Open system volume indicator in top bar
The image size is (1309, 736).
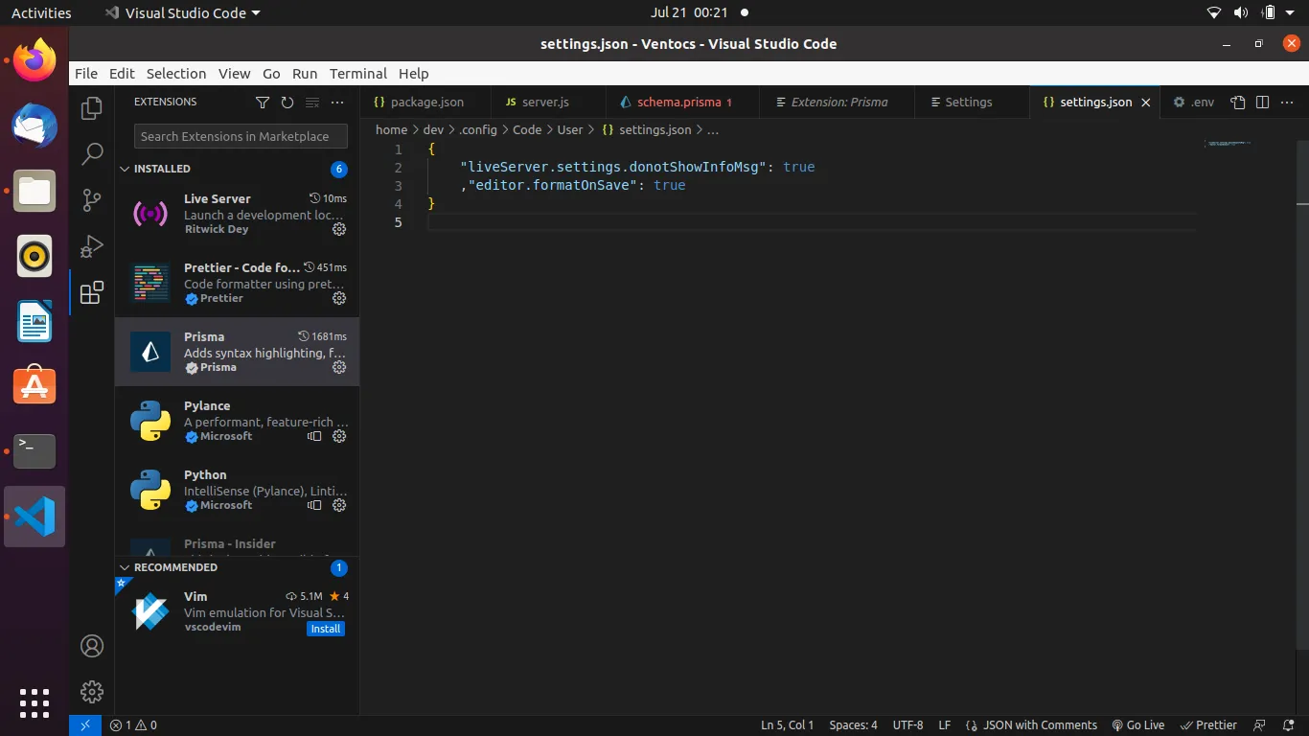coord(1241,13)
